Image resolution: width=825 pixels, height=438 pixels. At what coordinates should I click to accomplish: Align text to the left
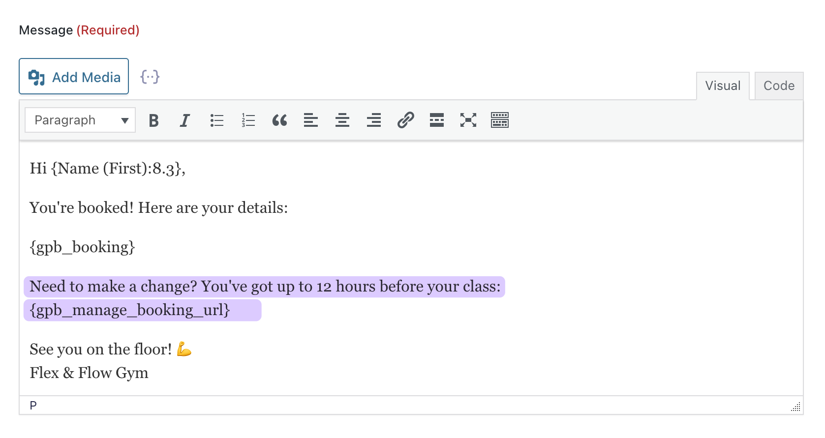311,120
